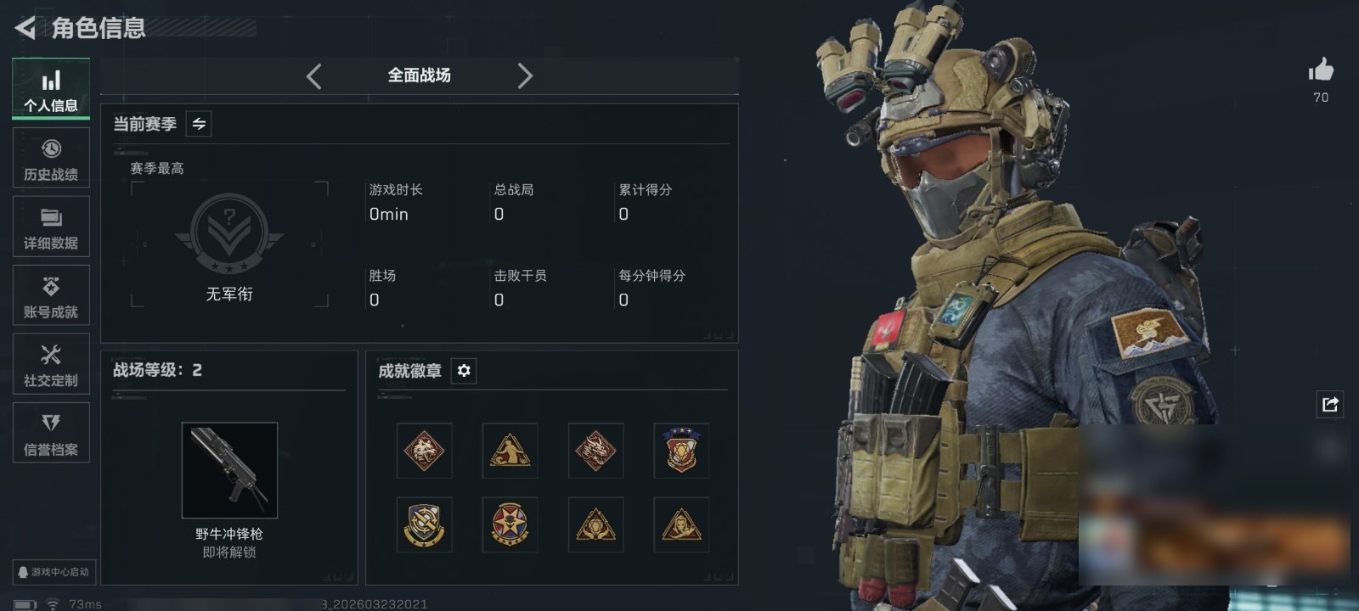Go back using the arrow beside 角色信息
1359x611 pixels.
pyautogui.click(x=25, y=28)
